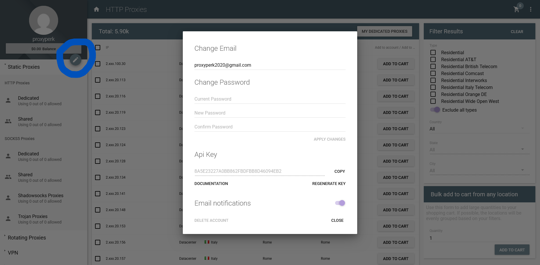Select the HTTP Shared group icon

(x=8, y=121)
